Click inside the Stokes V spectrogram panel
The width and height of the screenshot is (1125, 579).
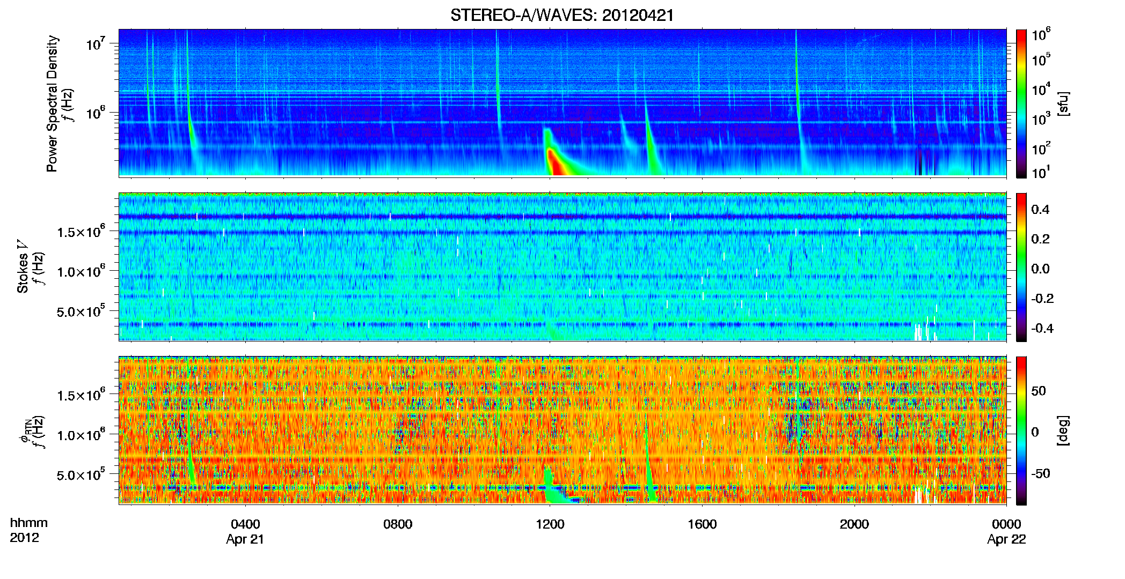point(562,266)
